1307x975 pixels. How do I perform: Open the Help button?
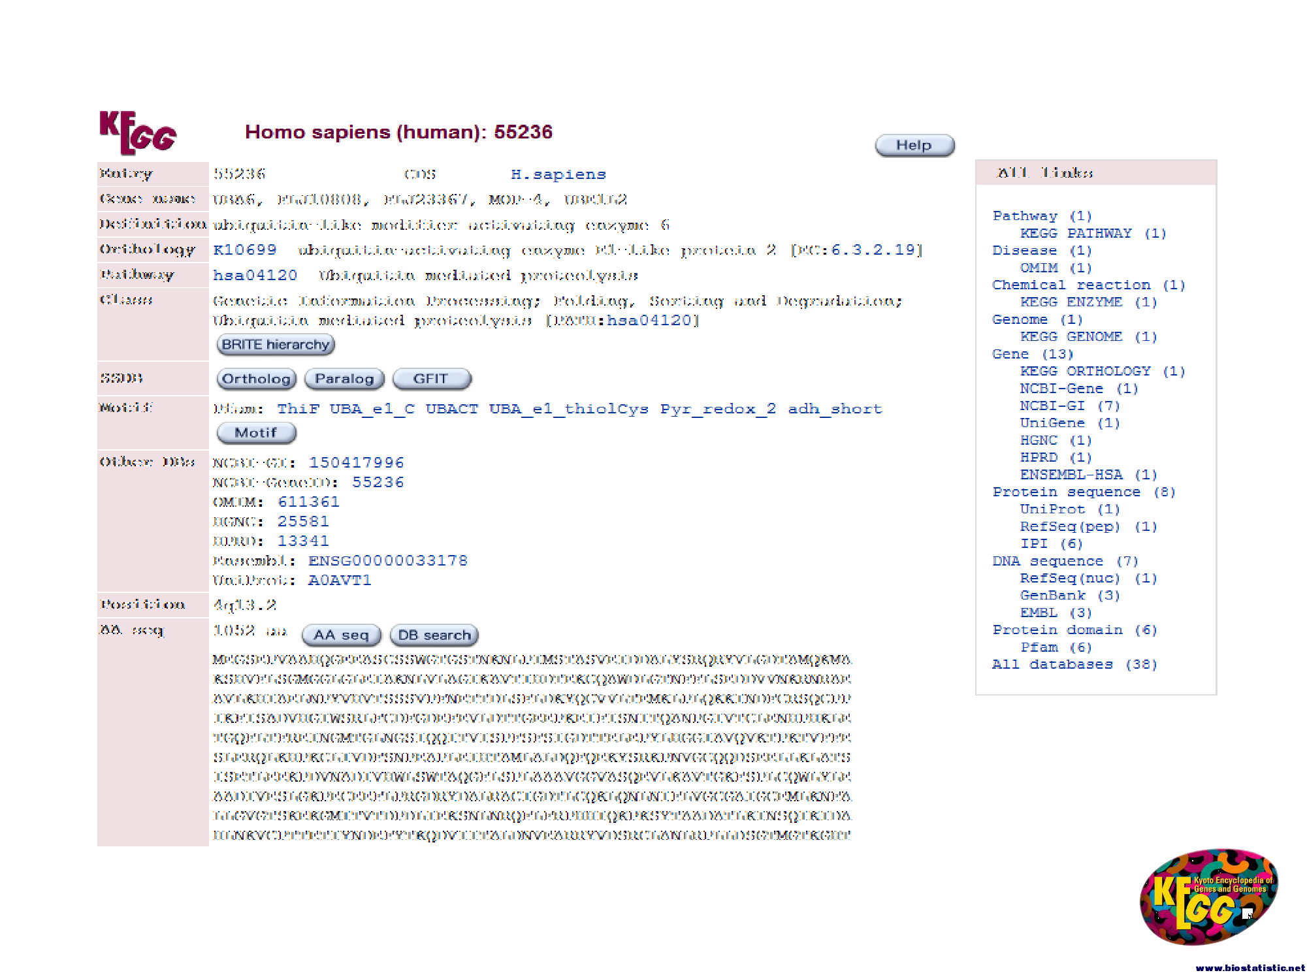point(914,146)
